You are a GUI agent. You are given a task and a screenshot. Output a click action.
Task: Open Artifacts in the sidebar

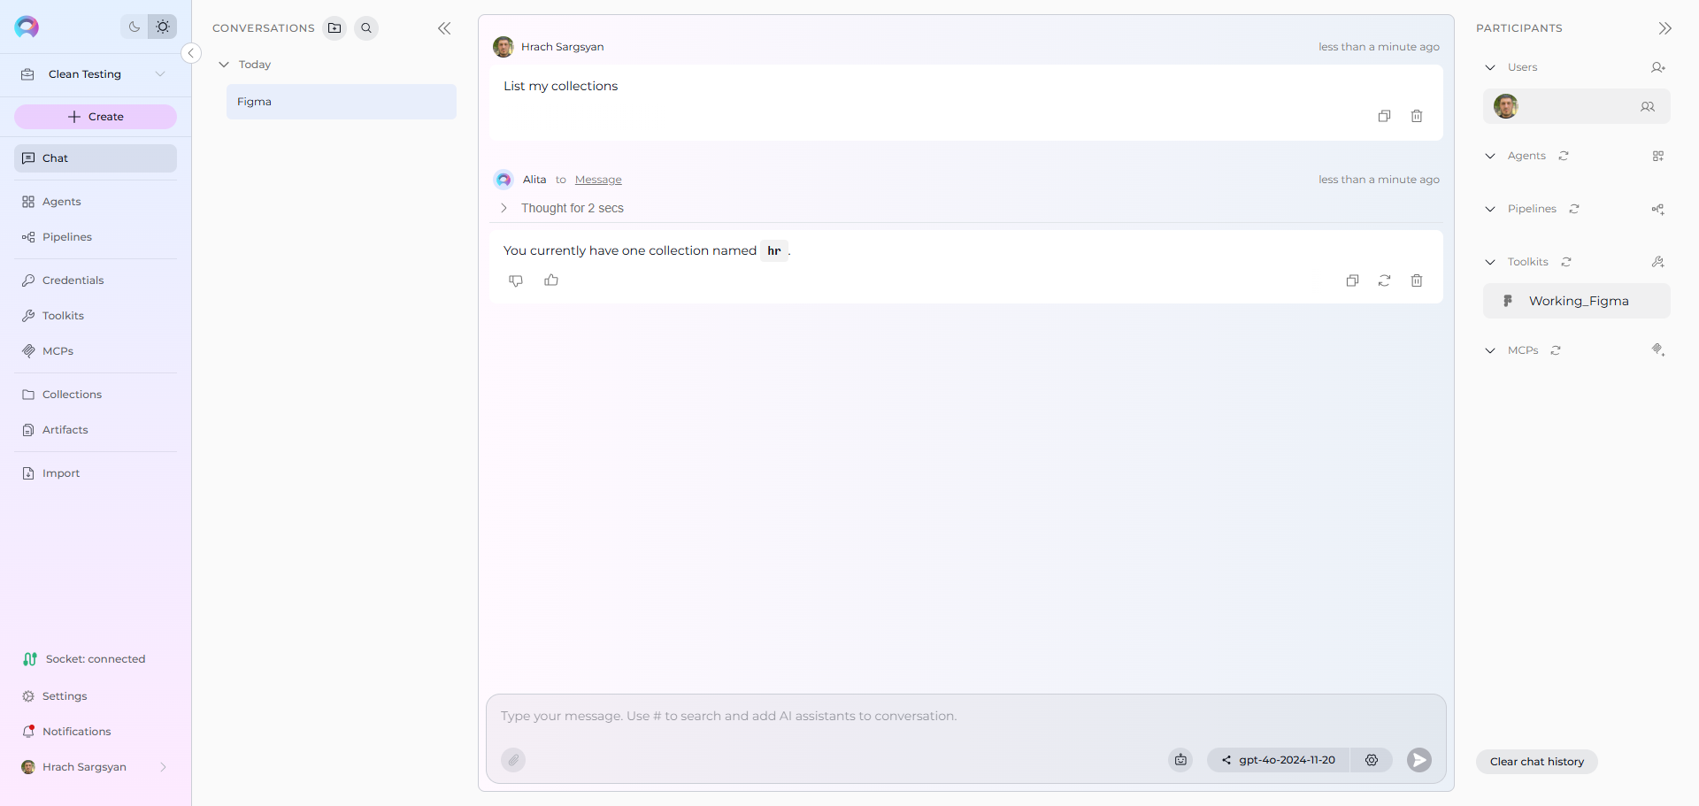click(x=96, y=430)
